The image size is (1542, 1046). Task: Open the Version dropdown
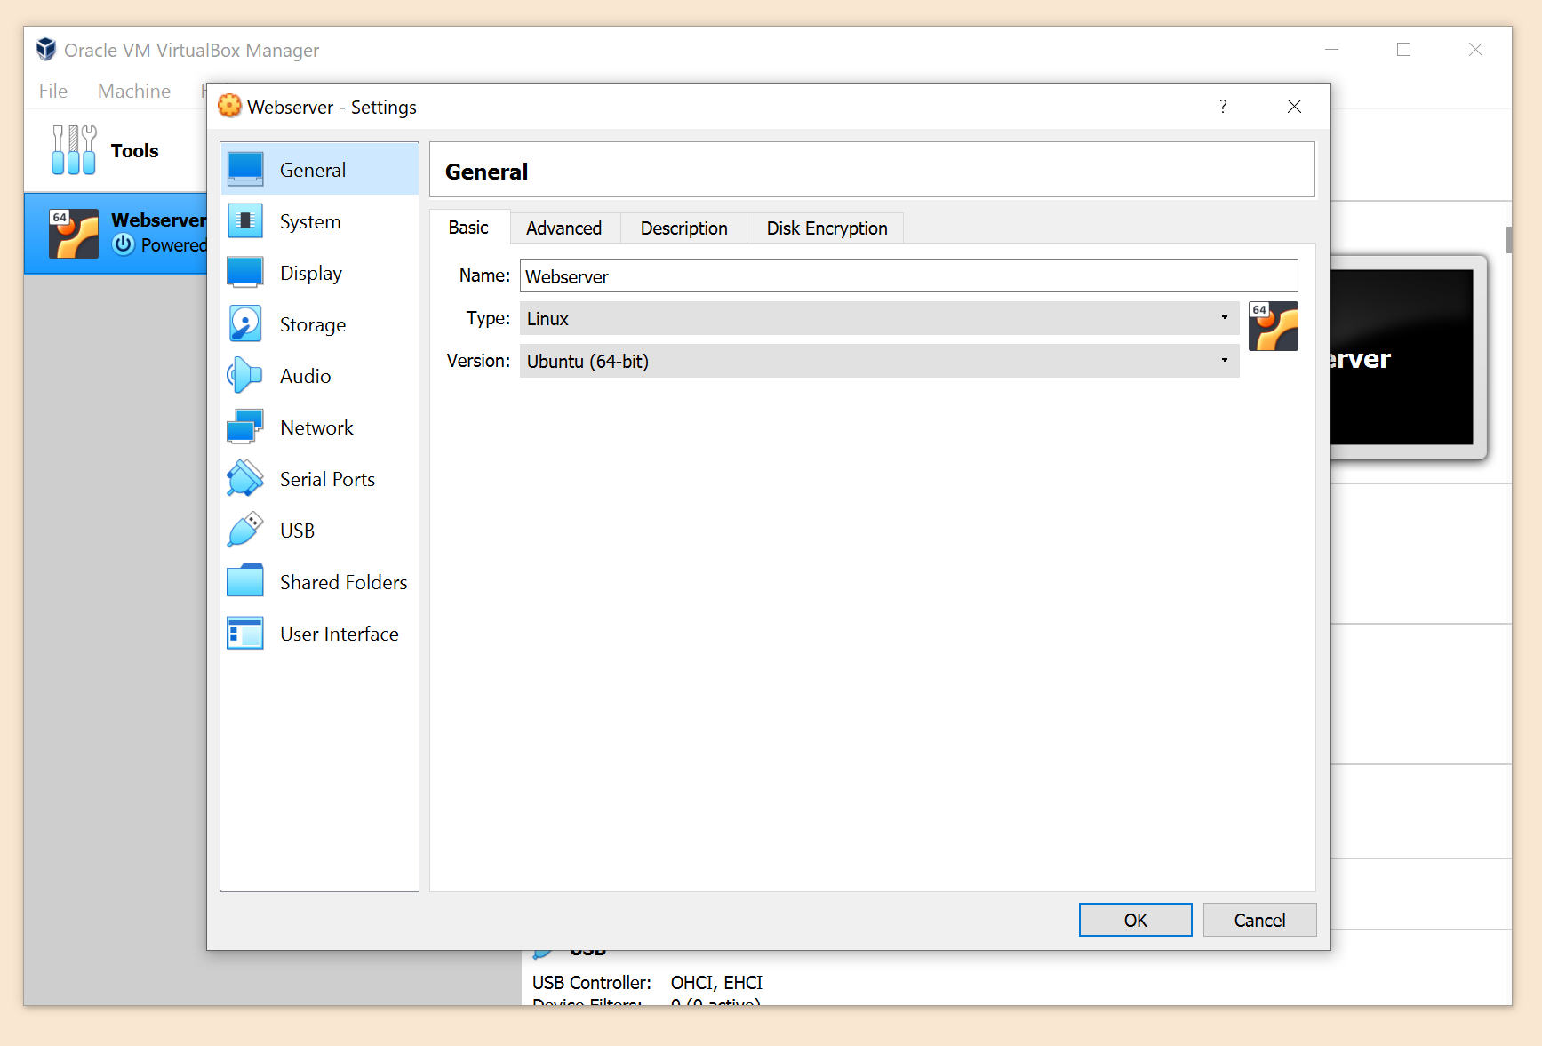coord(1225,361)
